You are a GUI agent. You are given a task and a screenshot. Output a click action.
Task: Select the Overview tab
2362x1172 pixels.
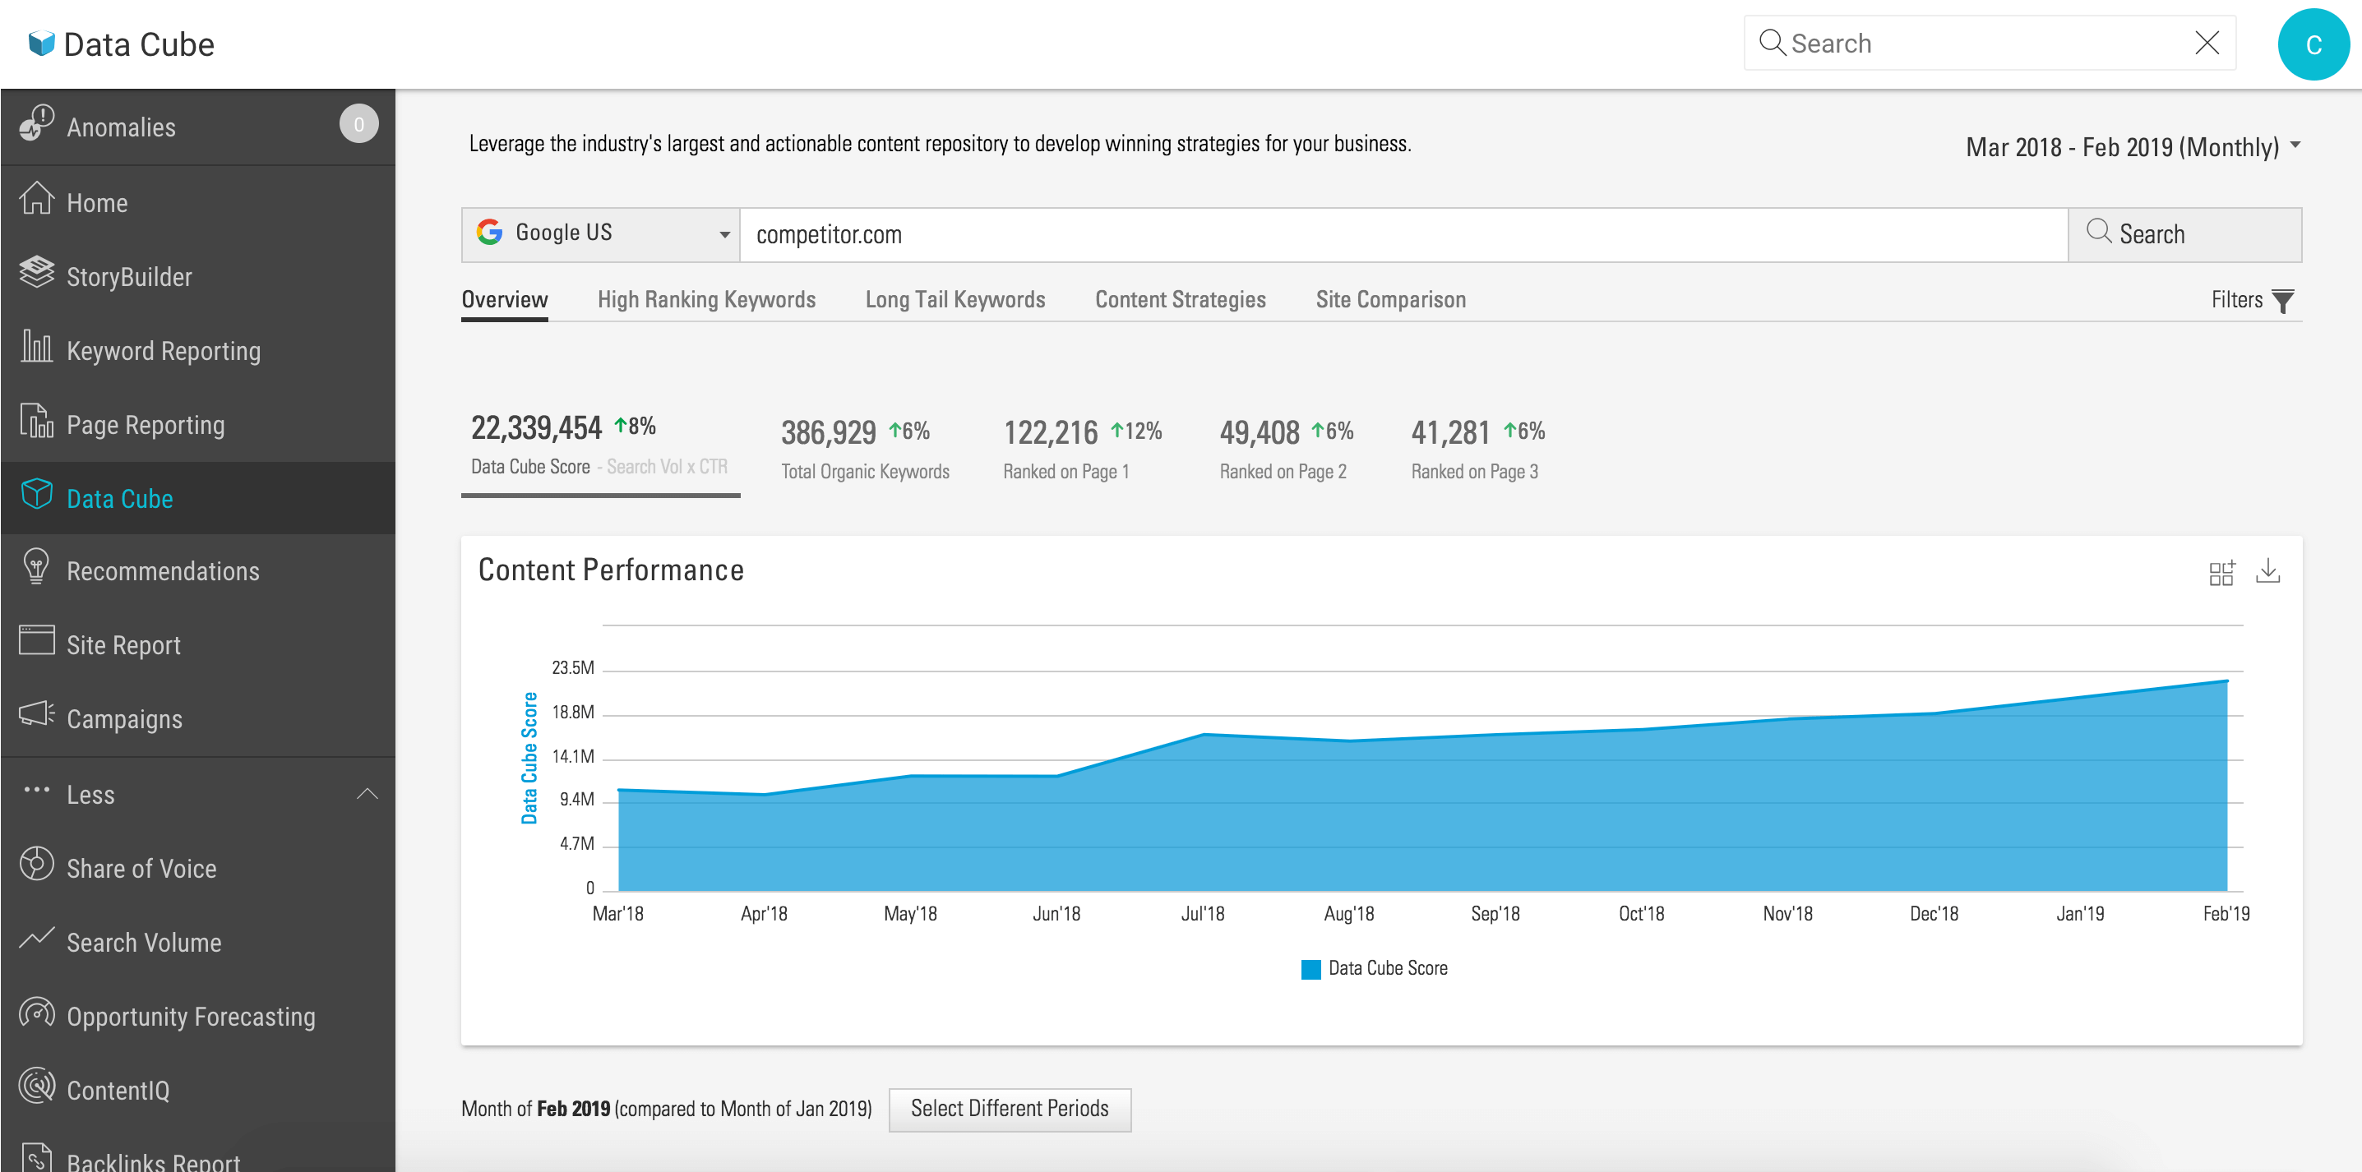504,300
